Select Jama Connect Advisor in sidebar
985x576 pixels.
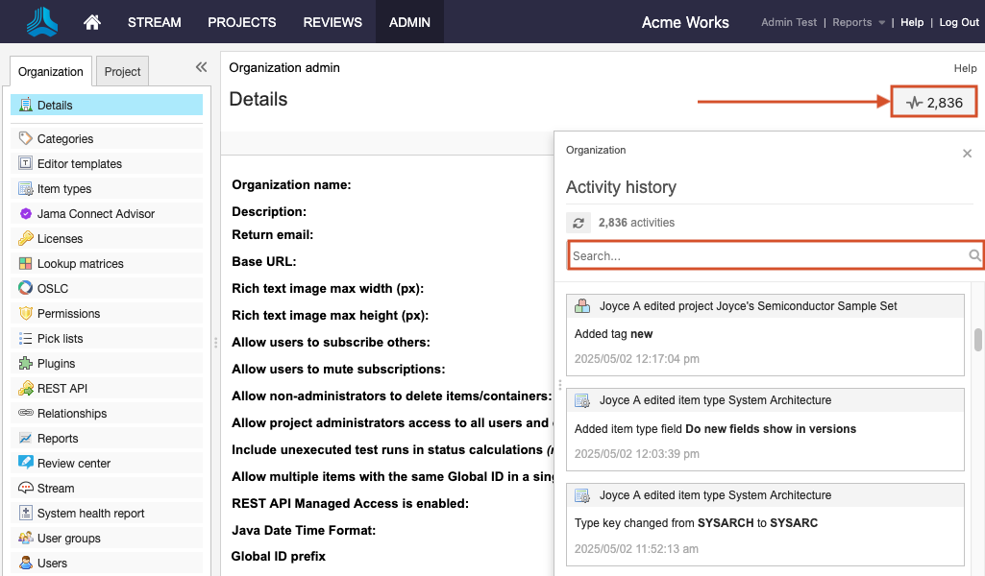pyautogui.click(x=95, y=214)
